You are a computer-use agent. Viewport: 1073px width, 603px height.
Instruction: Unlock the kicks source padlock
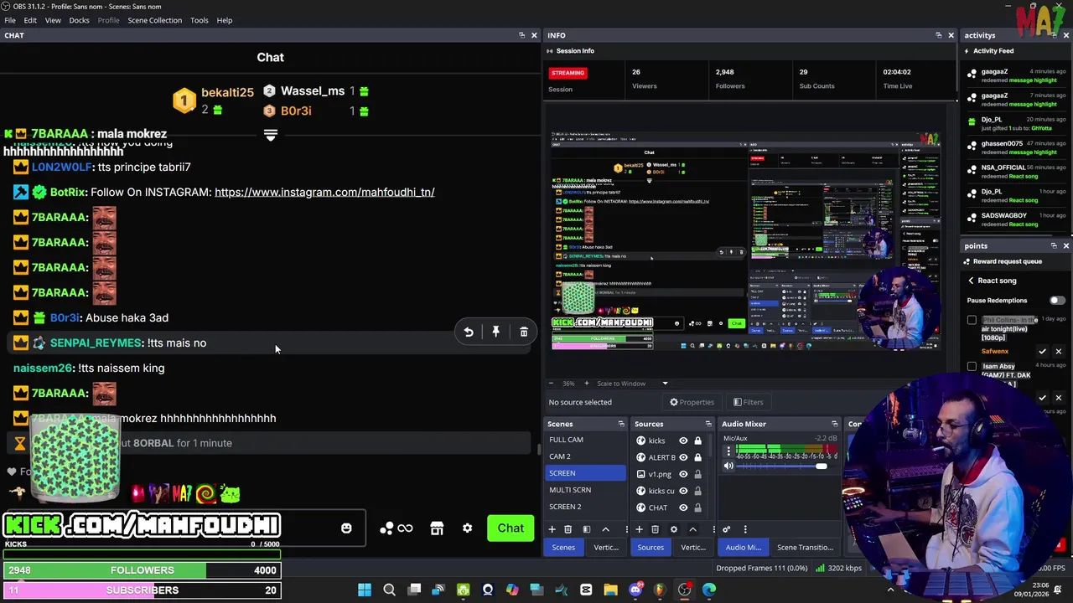tap(697, 441)
